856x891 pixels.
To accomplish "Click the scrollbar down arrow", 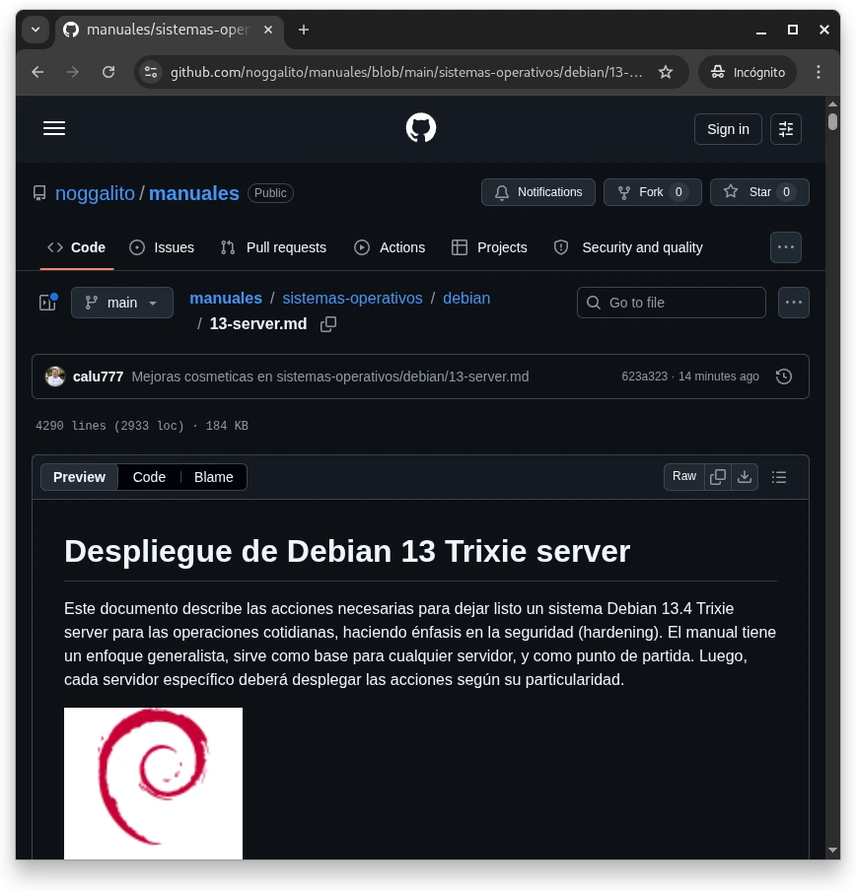I will point(832,850).
